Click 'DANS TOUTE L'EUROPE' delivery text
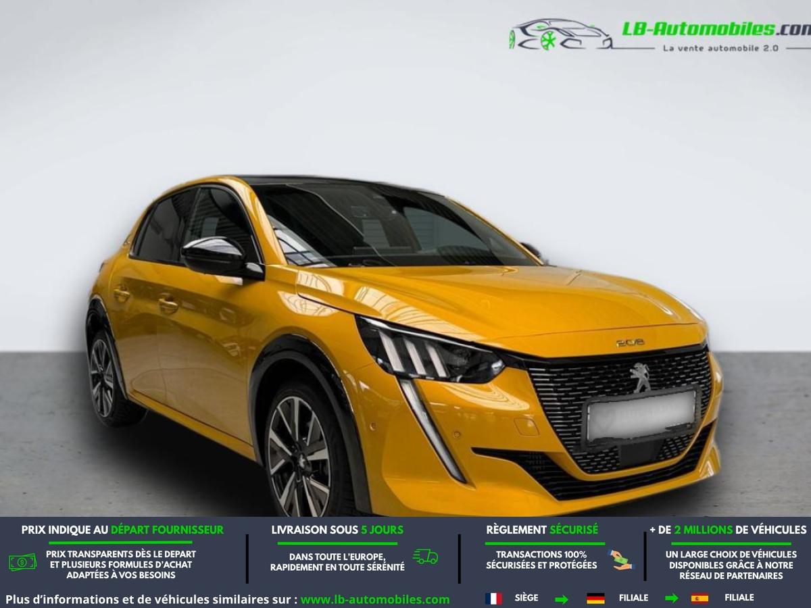The height and width of the screenshot is (608, 811). pyautogui.click(x=337, y=557)
